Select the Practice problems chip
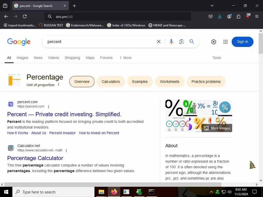 tap(206, 82)
